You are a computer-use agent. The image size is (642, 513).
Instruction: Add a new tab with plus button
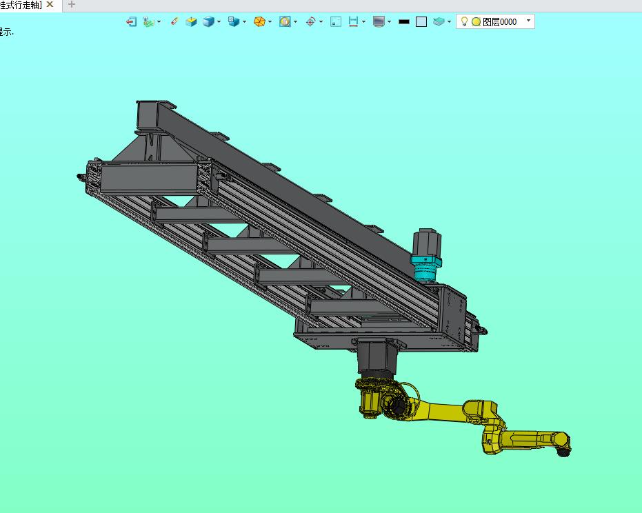pos(71,4)
